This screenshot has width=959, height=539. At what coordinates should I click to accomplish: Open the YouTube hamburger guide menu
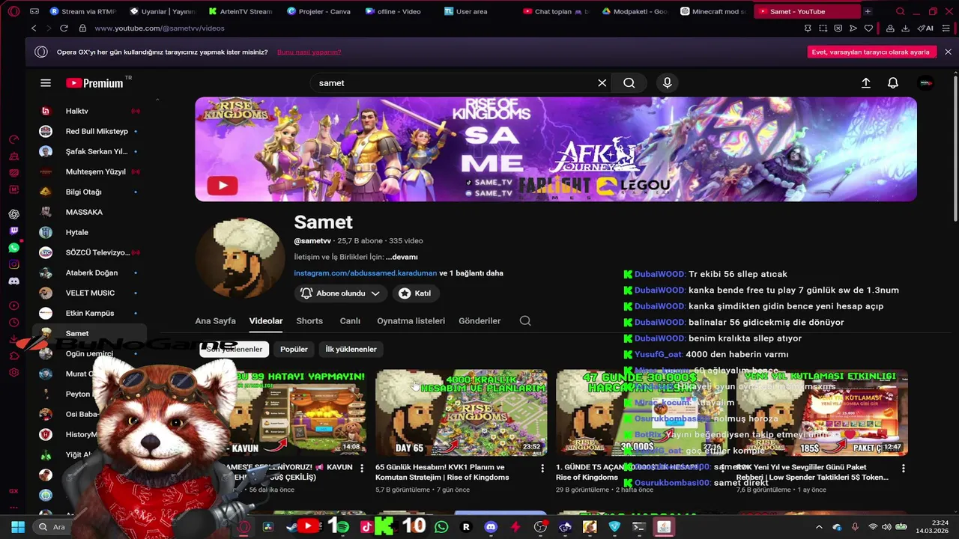point(46,83)
